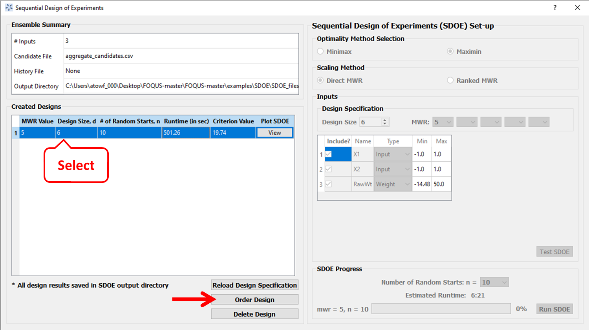Screen dimensions: 589x330
Task: Click Reload Design Specification
Action: click(254, 285)
